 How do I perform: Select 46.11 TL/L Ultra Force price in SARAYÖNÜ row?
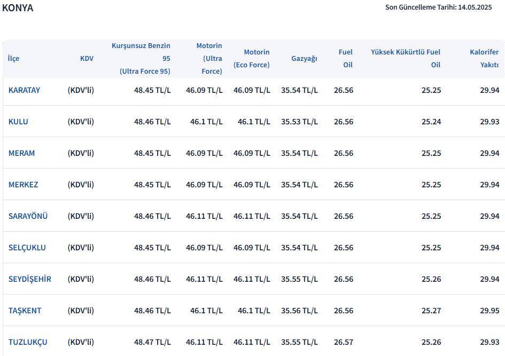(x=204, y=217)
